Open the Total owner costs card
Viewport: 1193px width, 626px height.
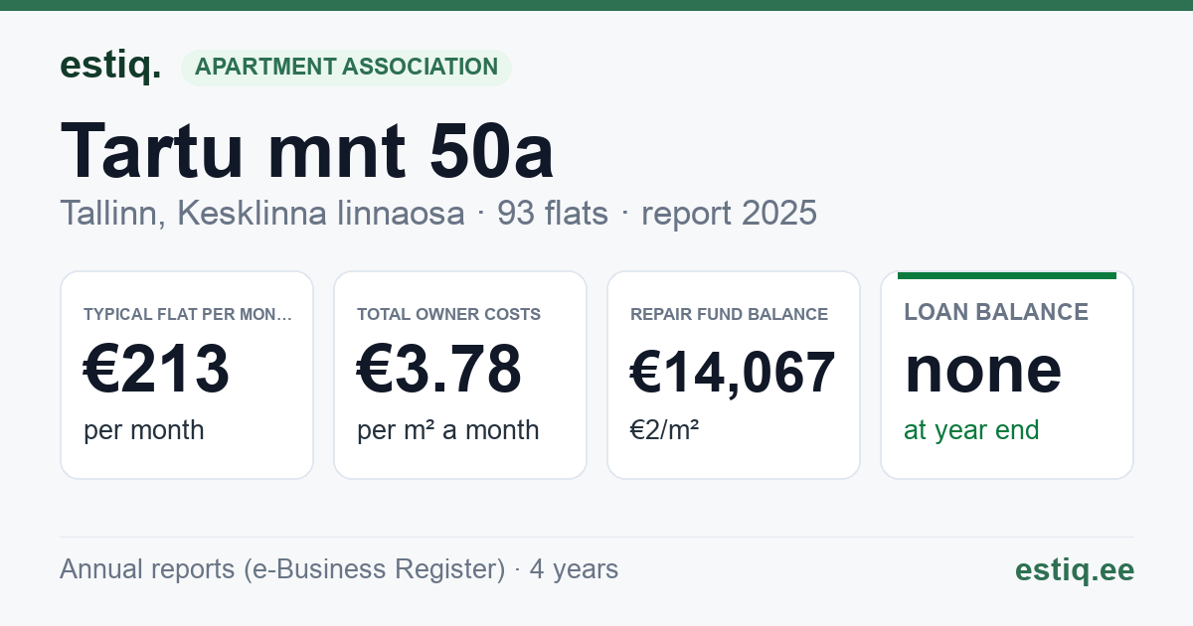pos(460,375)
